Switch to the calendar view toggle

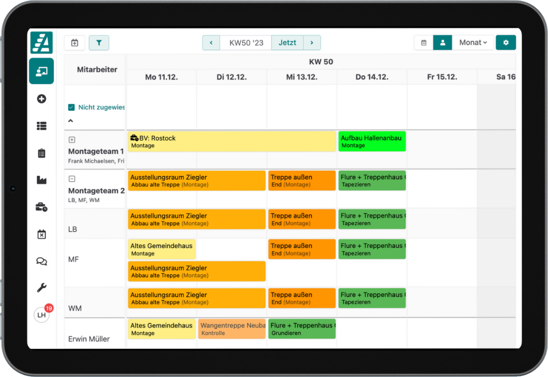point(424,43)
